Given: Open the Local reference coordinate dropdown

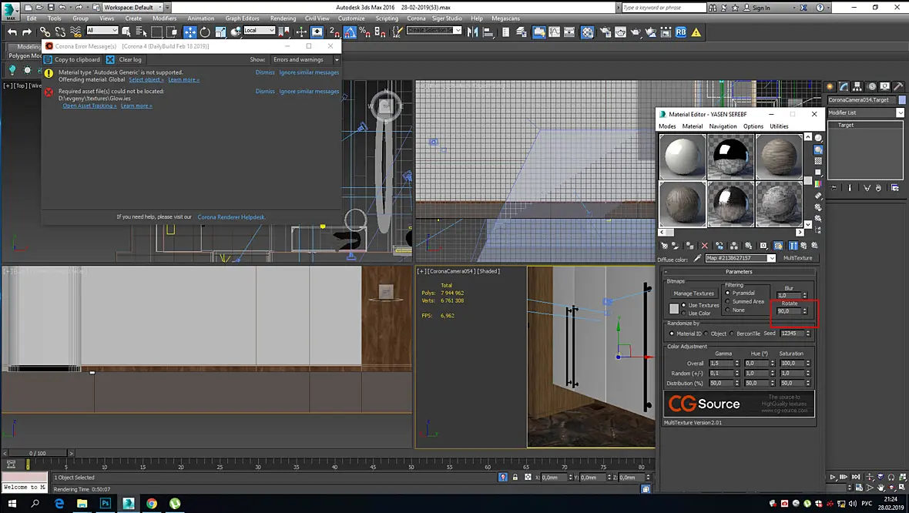Looking at the screenshot, I should pos(259,30).
